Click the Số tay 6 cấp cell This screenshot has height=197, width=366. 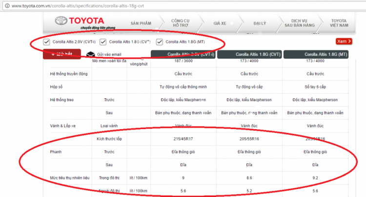tap(315, 87)
